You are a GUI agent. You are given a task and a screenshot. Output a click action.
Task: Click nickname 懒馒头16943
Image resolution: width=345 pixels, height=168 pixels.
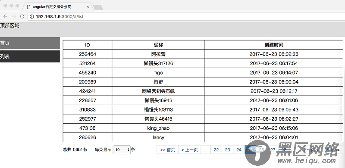(158, 100)
